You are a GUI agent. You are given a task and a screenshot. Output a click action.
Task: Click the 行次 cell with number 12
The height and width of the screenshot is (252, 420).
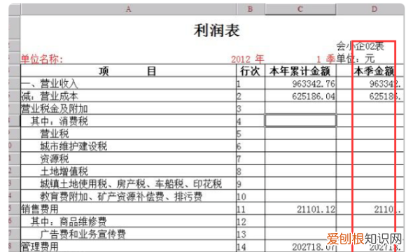click(x=251, y=221)
